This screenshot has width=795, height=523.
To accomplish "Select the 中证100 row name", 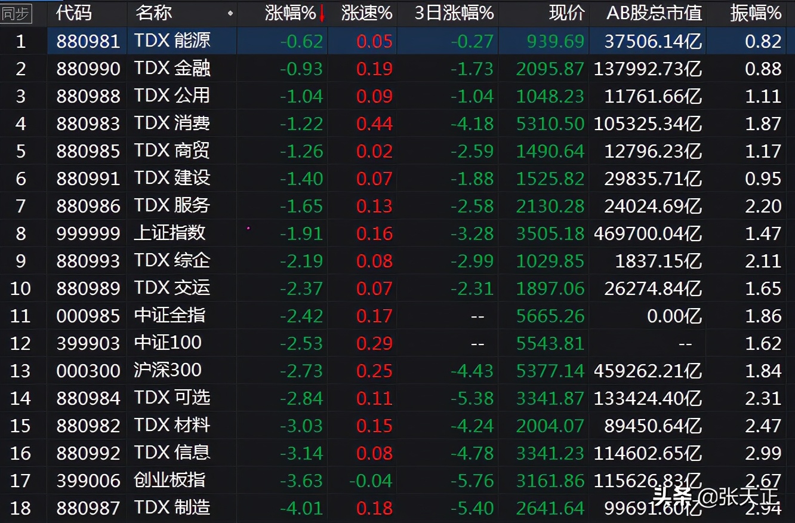I will click(x=168, y=343).
